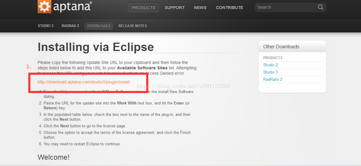This screenshot has height=166, width=361.
Task: Open the Studio 2 download link
Action: coord(270,65)
